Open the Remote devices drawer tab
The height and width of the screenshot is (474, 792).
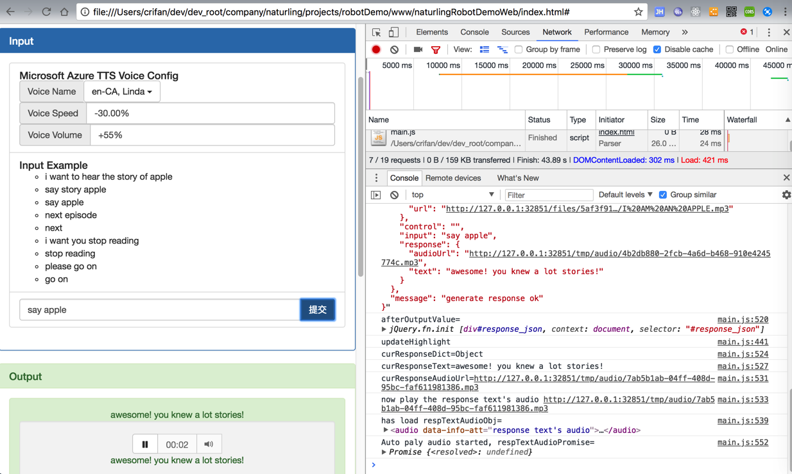tap(452, 178)
